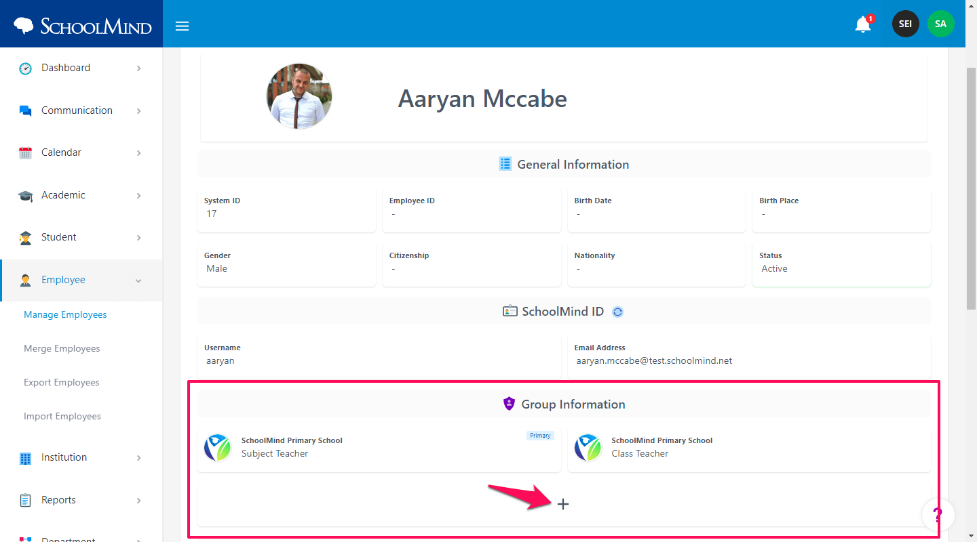Go to Manage Employees
Viewport: 977px width, 542px height.
tap(65, 314)
